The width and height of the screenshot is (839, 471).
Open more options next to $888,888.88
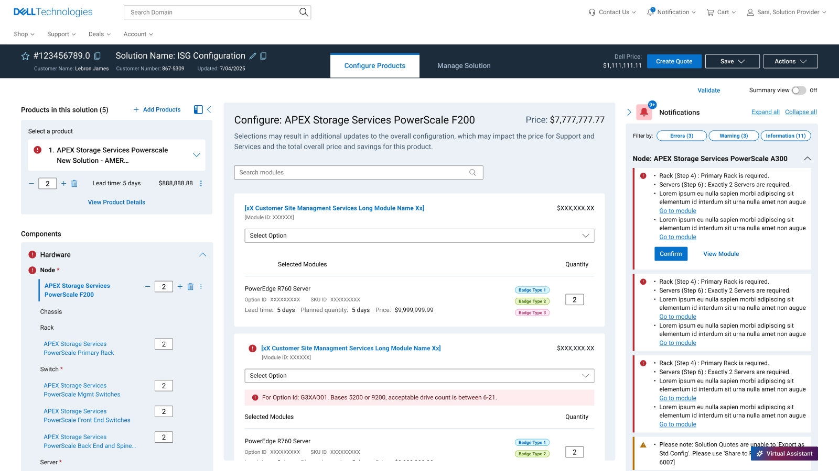(201, 184)
